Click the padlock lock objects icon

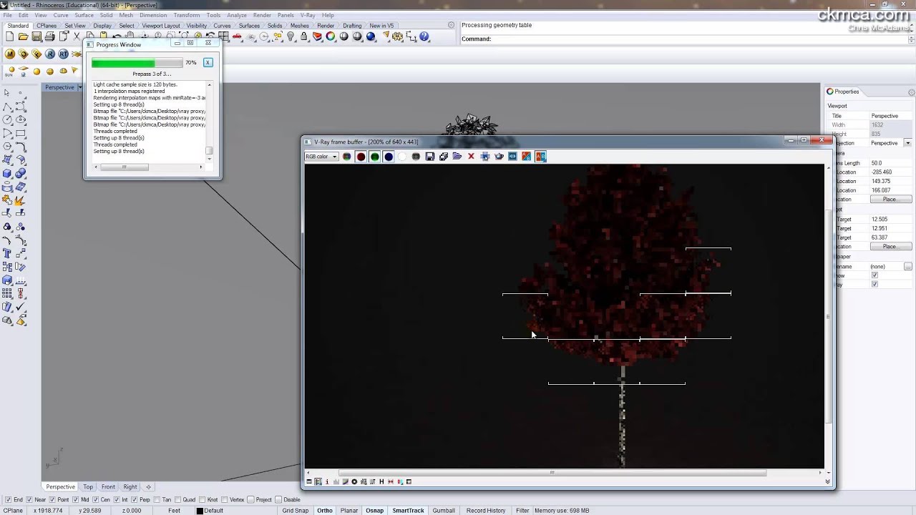point(303,36)
